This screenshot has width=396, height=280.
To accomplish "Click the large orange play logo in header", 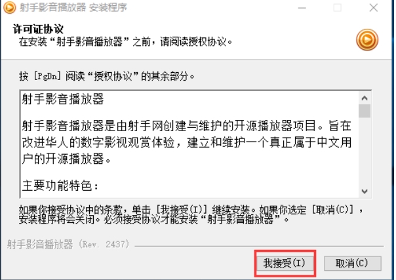I will (367, 40).
